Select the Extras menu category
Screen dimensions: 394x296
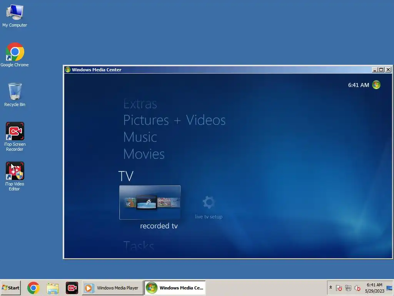click(140, 104)
